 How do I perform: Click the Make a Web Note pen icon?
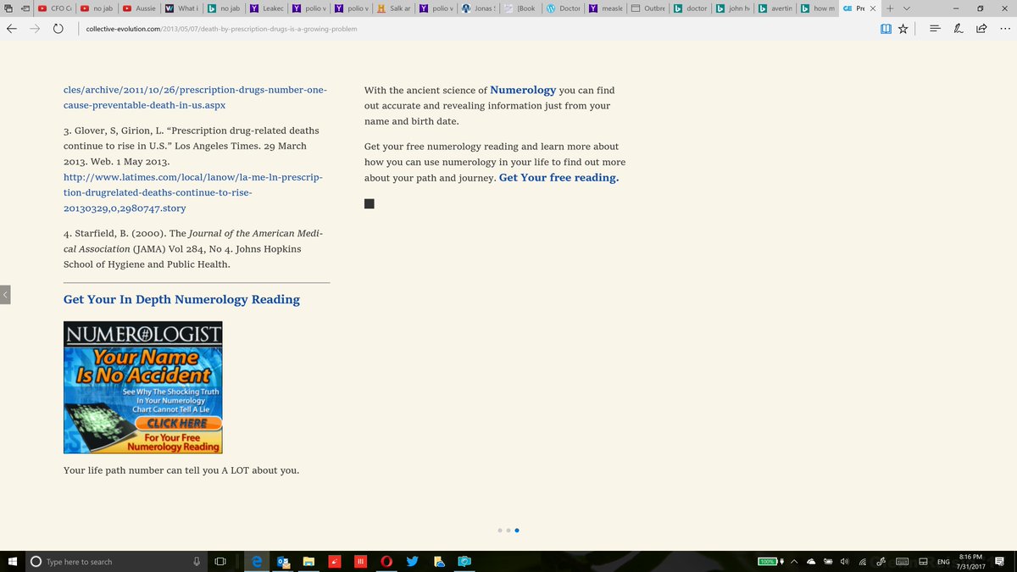(958, 28)
